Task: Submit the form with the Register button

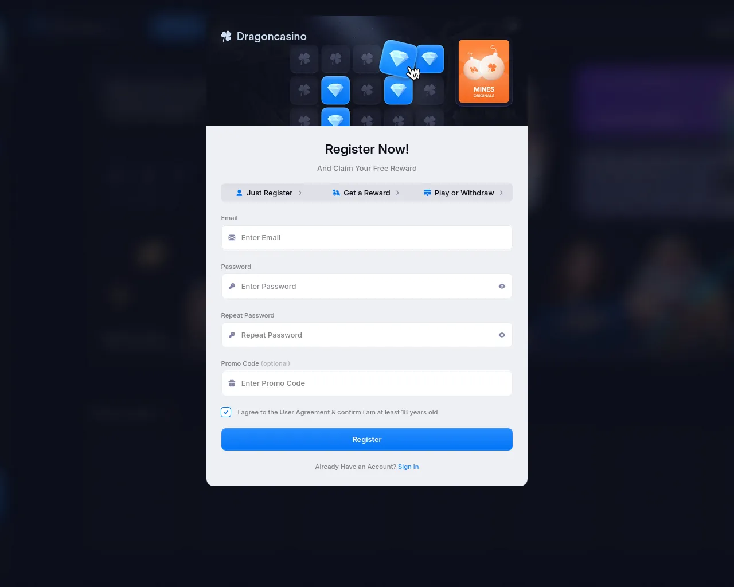Action: (367, 440)
